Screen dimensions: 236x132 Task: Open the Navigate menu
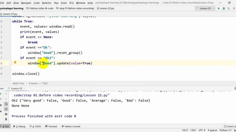(x=26, y=3)
